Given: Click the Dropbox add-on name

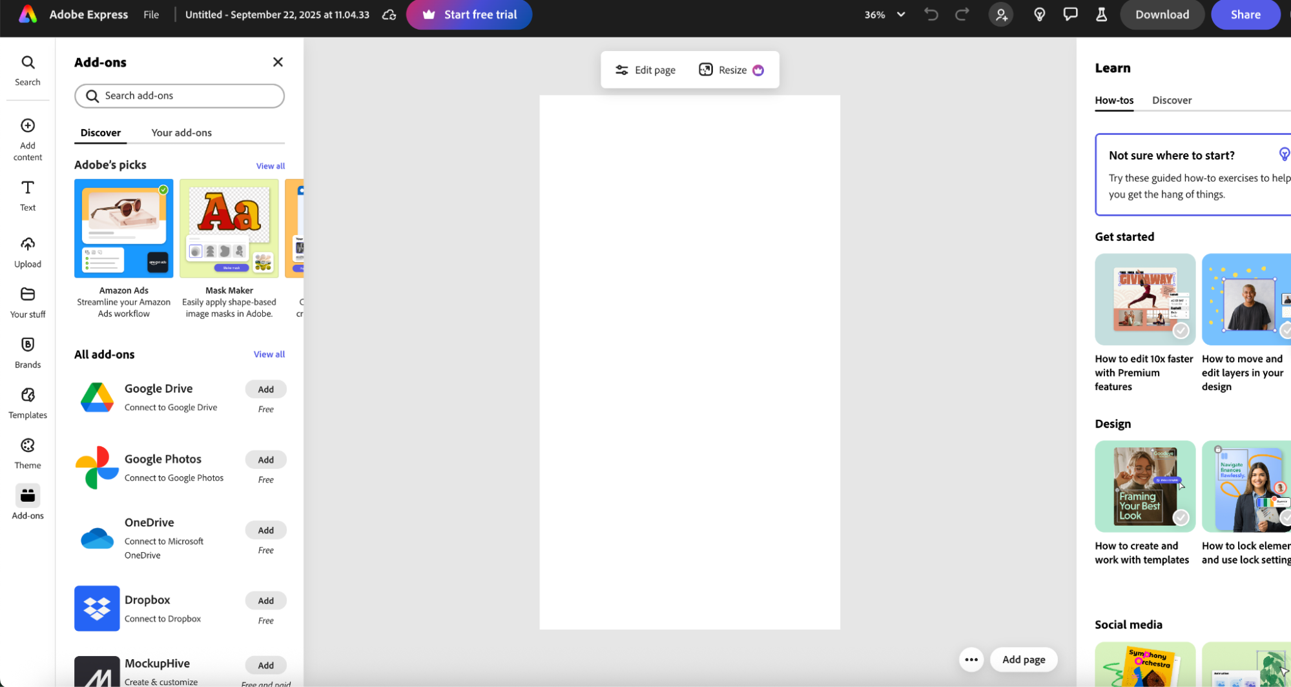Looking at the screenshot, I should 147,600.
